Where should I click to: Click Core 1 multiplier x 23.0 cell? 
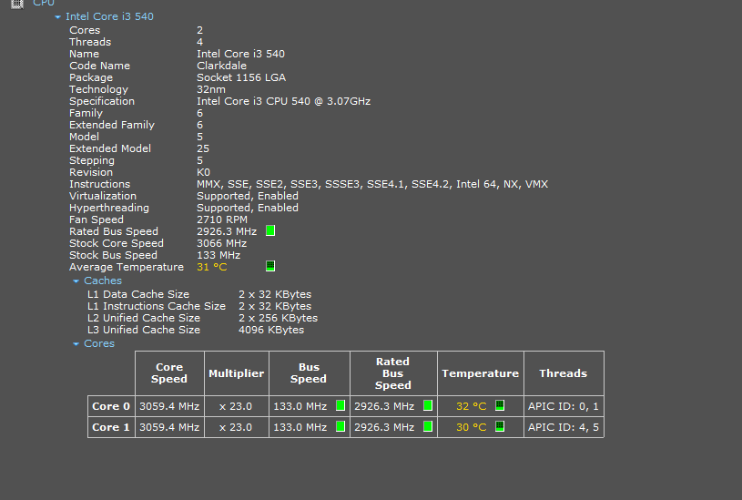(x=237, y=427)
